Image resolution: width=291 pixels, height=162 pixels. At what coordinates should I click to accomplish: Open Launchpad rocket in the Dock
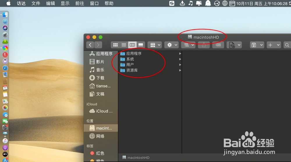5,35
